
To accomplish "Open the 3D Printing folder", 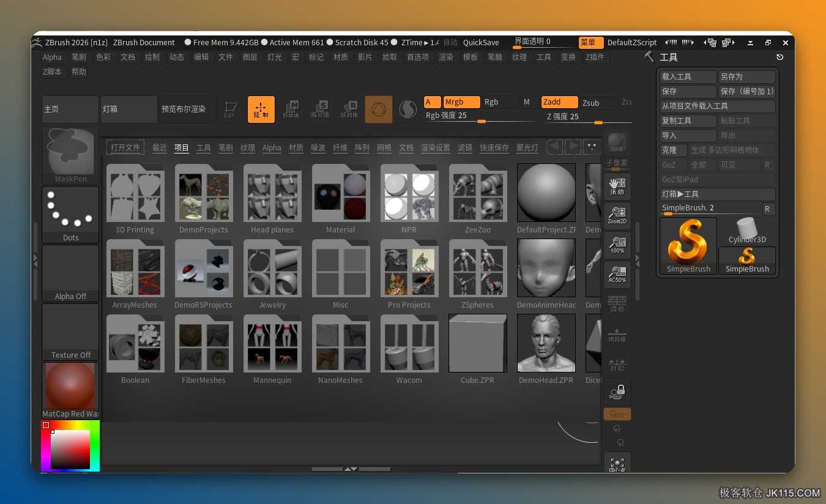I will (135, 199).
